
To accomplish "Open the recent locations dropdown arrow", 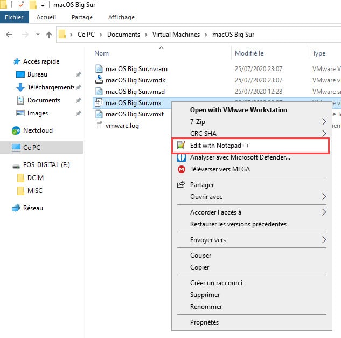I will [37, 35].
